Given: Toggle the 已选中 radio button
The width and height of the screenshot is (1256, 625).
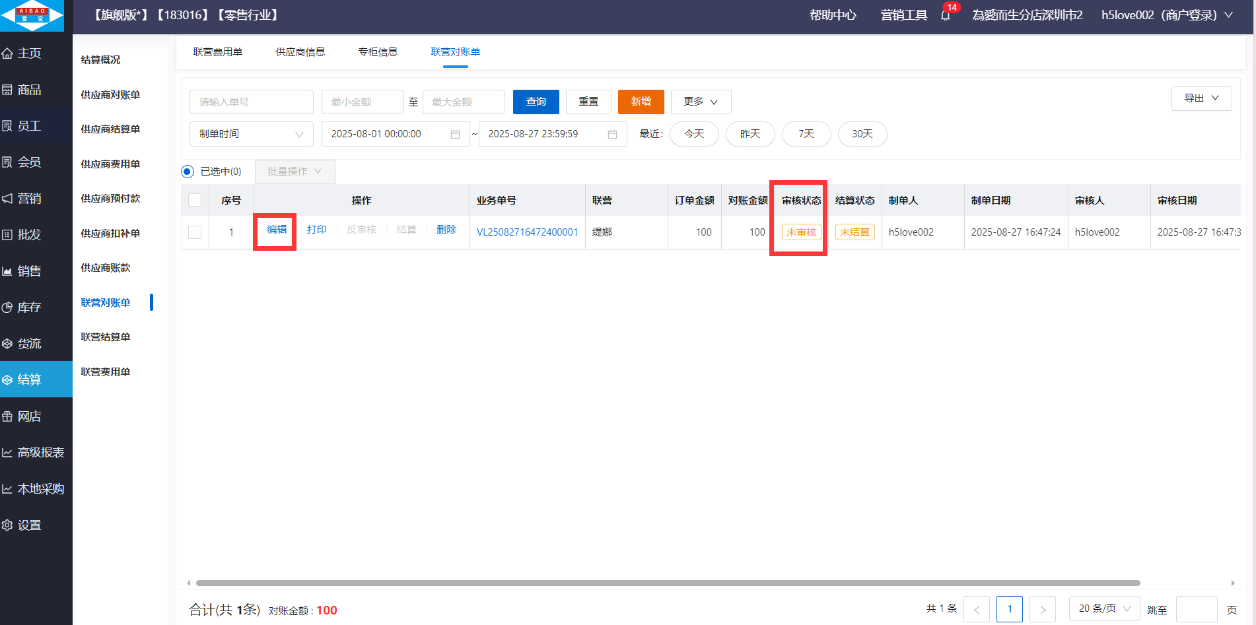Looking at the screenshot, I should pos(188,172).
